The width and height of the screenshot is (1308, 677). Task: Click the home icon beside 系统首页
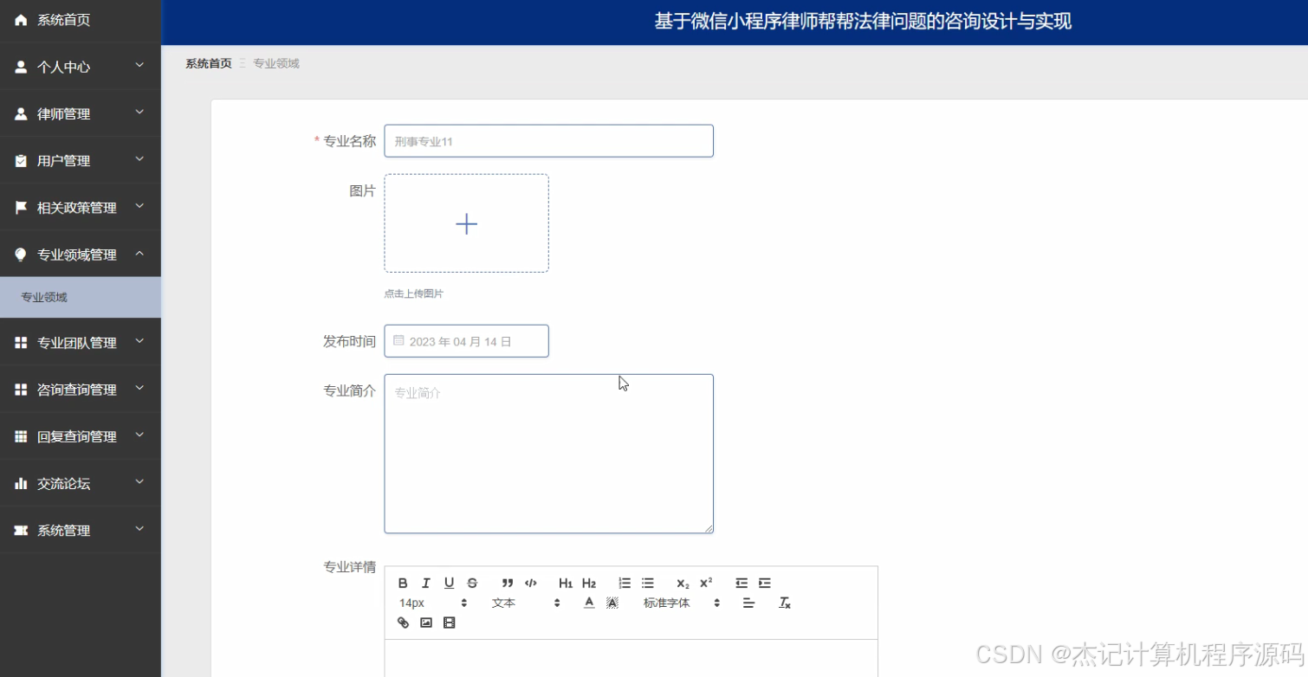pos(22,20)
